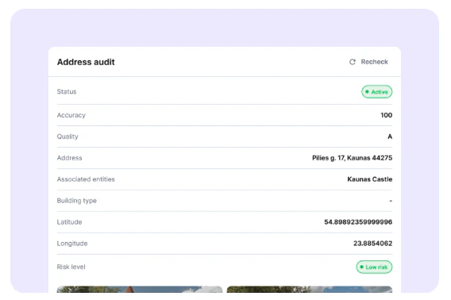This screenshot has width=451, height=300.
Task: Select the Quality value A
Action: point(389,137)
